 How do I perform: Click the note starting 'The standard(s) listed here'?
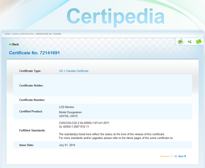pyautogui.click(x=112, y=134)
